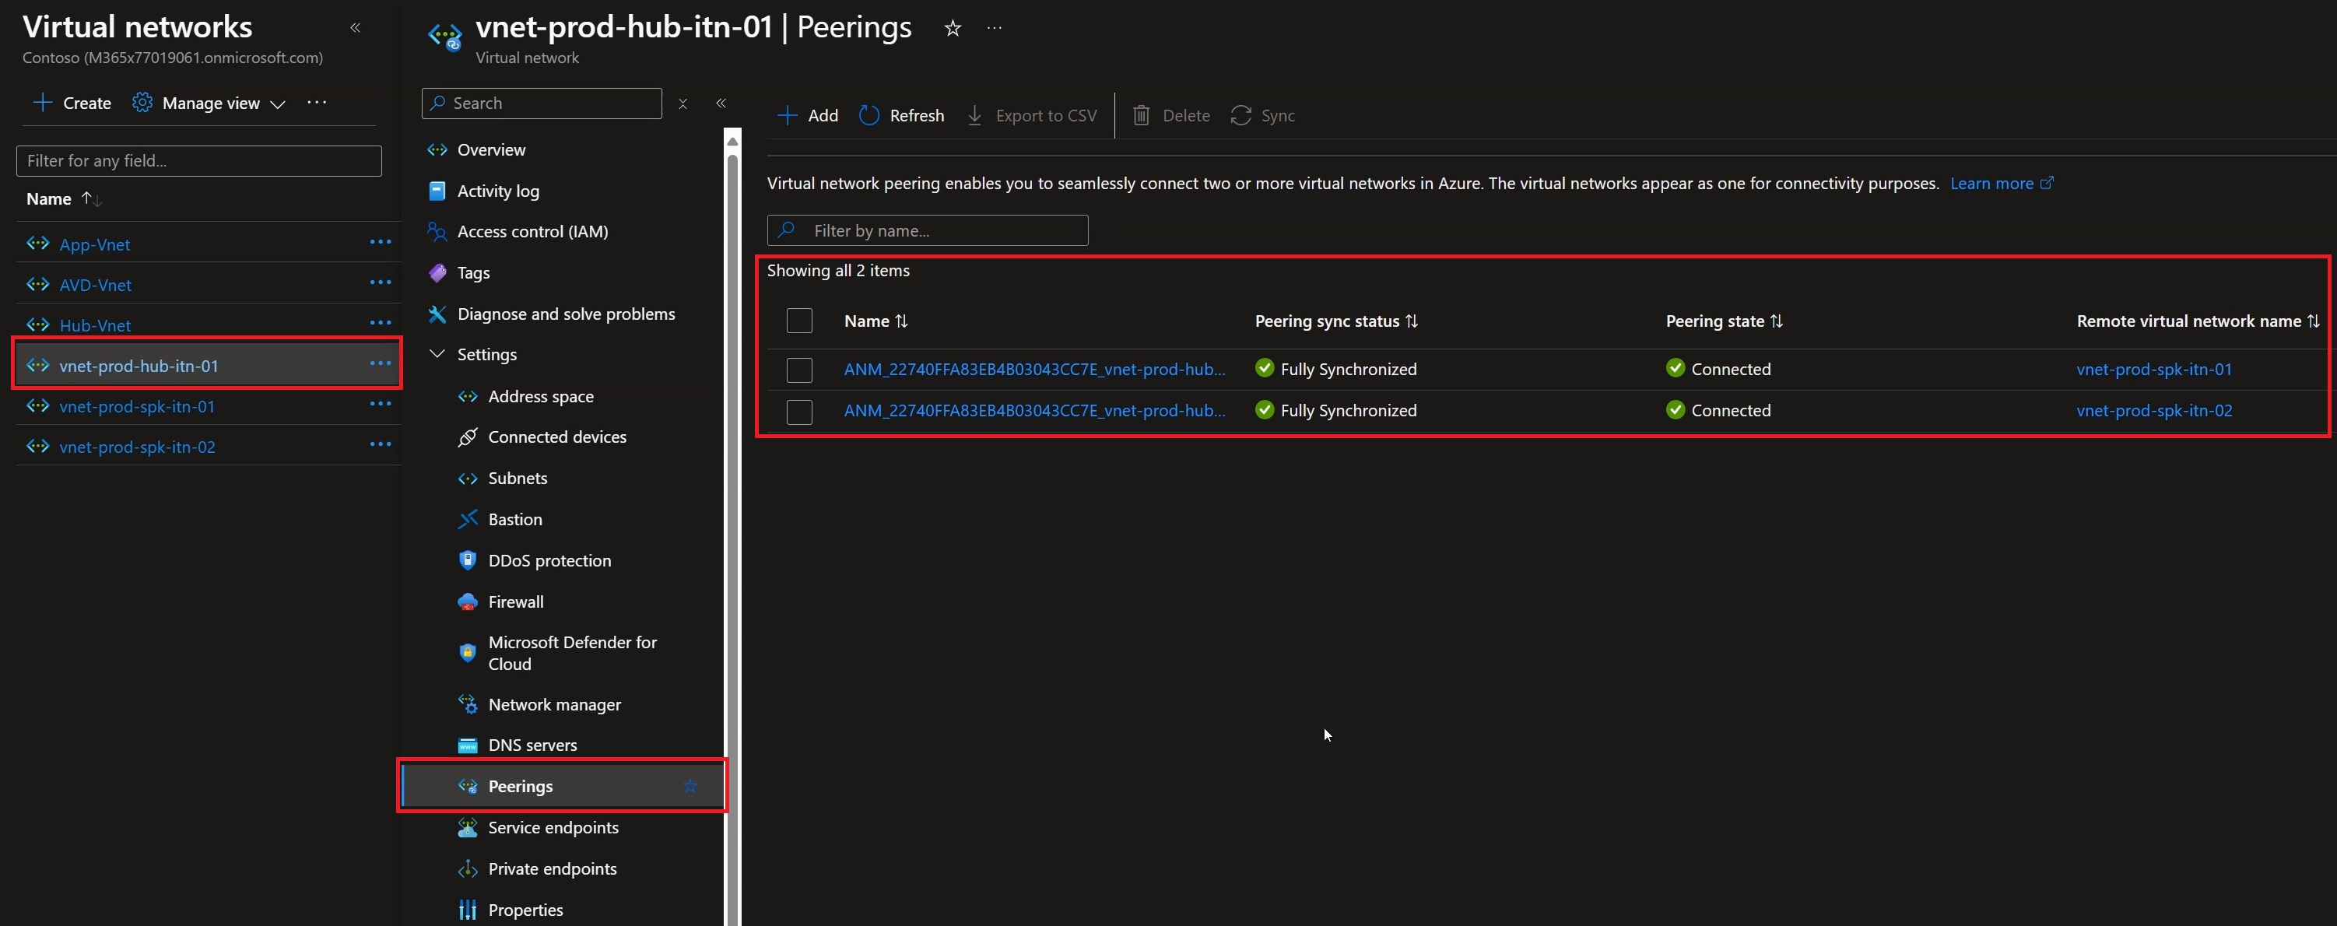Click the Filter by name field
The image size is (2337, 926).
[927, 230]
